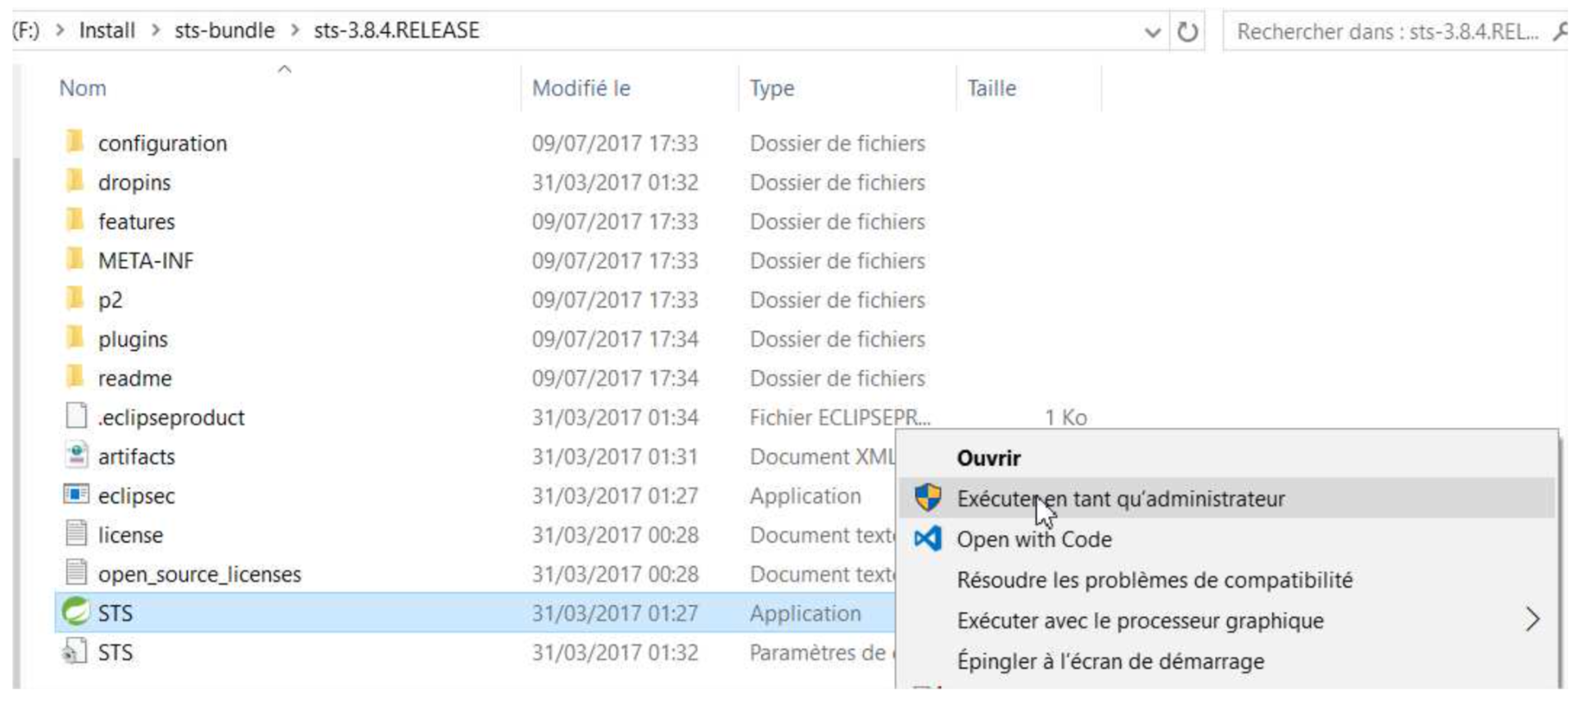Click the artifacts XML file icon
This screenshot has width=1580, height=719.
coord(76,455)
